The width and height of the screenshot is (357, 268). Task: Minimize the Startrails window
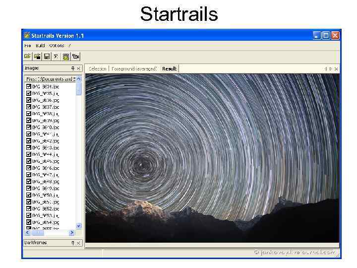pos(316,36)
